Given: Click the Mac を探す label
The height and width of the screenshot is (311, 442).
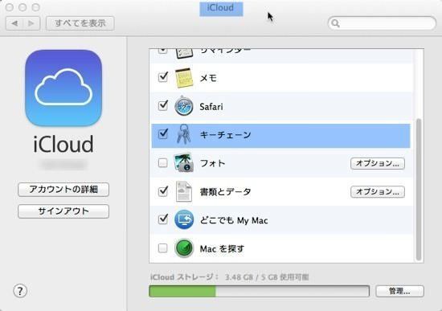Looking at the screenshot, I should 222,248.
